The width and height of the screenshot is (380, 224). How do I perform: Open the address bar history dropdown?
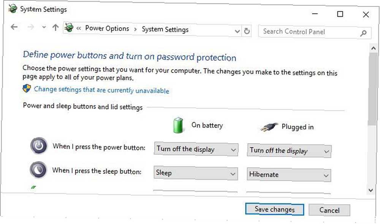[237, 31]
